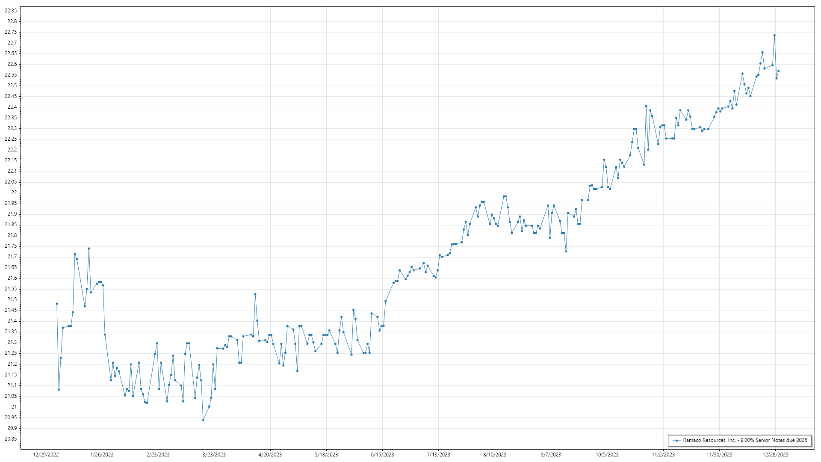Click the last data point of the series
Image resolution: width=821 pixels, height=462 pixels.
pos(778,71)
